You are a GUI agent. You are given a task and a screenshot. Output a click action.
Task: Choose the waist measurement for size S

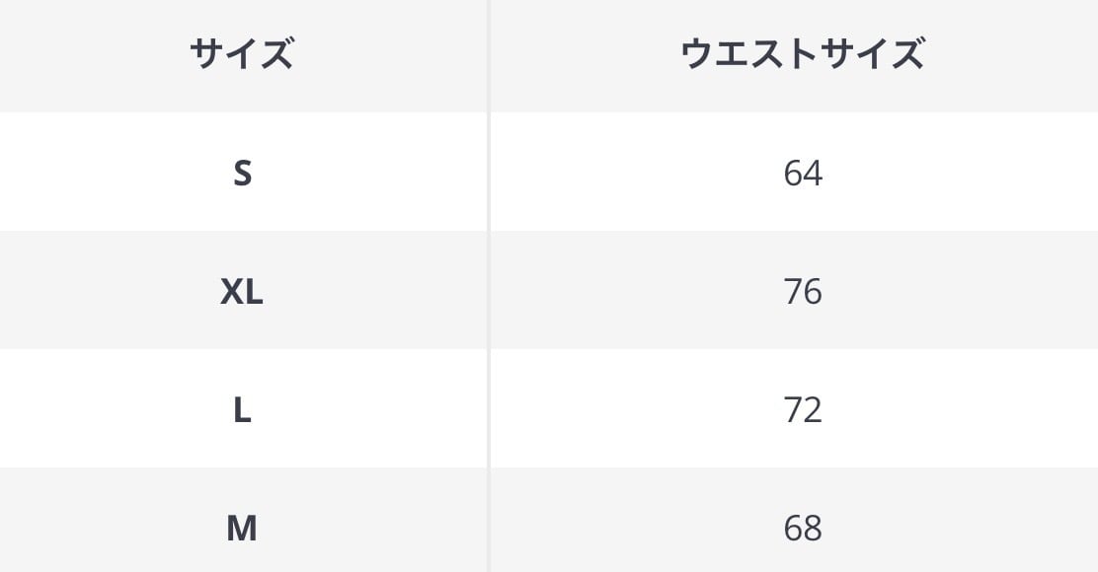pos(802,174)
